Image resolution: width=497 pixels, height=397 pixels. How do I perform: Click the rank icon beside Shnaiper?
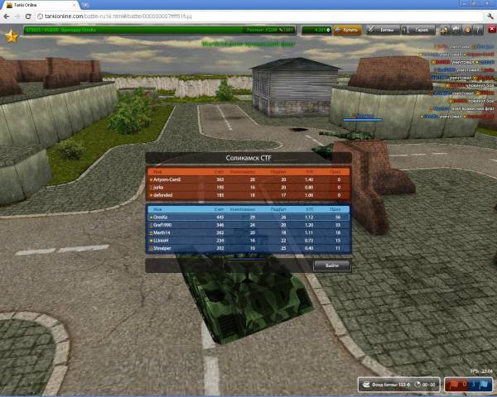[x=152, y=248]
